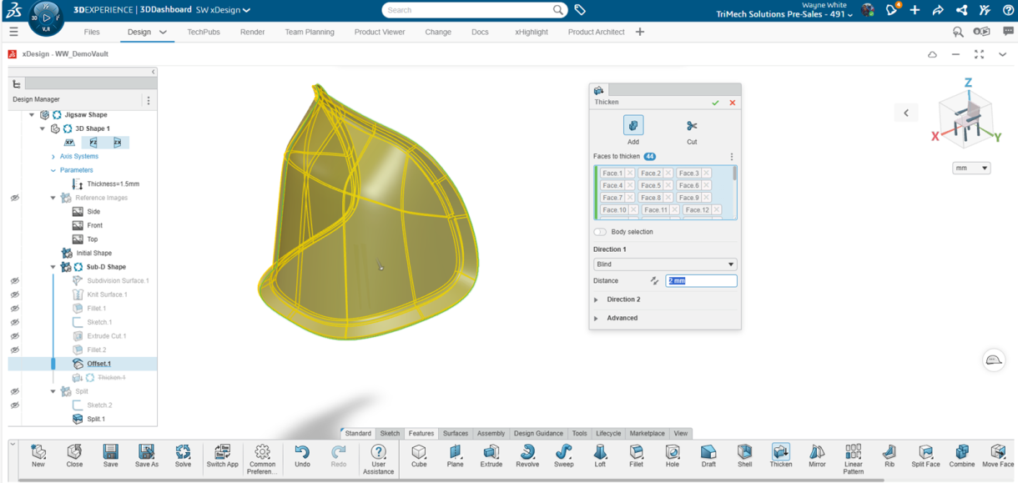Toggle visibility of Fillet.1

pos(14,309)
